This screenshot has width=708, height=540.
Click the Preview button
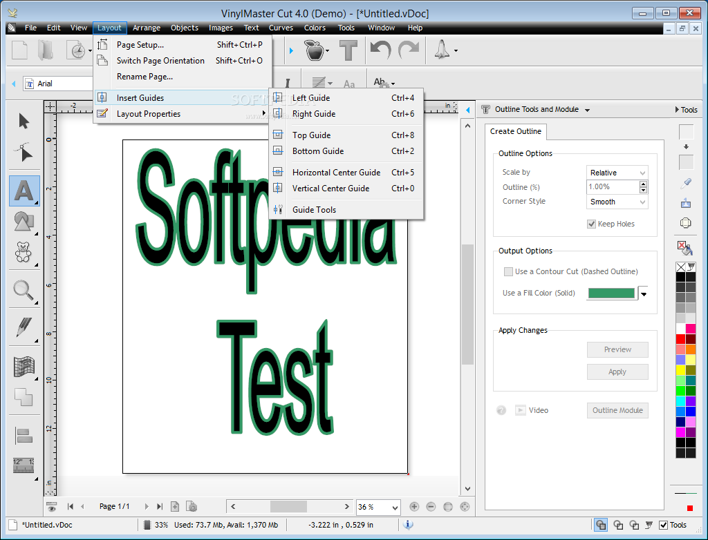pos(617,349)
